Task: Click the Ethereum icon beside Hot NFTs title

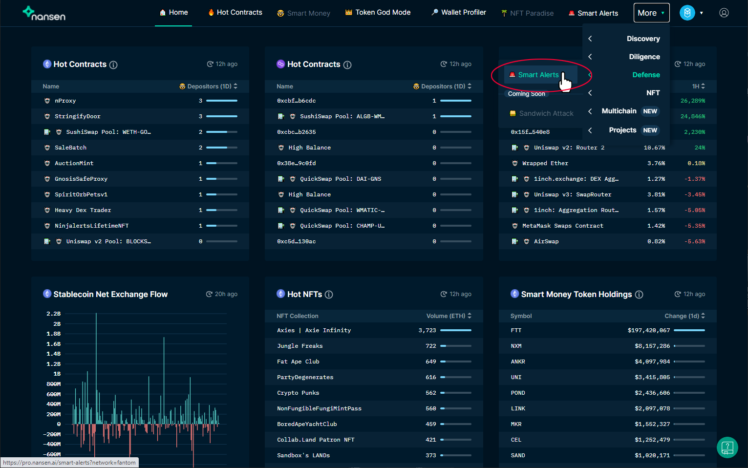Action: click(x=281, y=294)
